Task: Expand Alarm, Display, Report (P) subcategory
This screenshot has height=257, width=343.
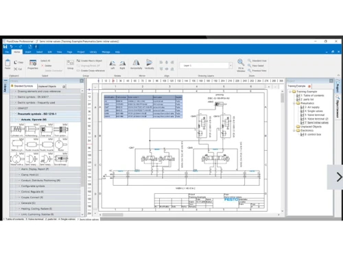Action: 45,169
